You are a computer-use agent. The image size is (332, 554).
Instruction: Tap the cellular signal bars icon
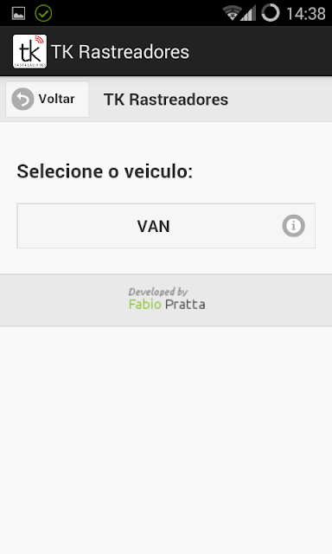click(x=248, y=14)
